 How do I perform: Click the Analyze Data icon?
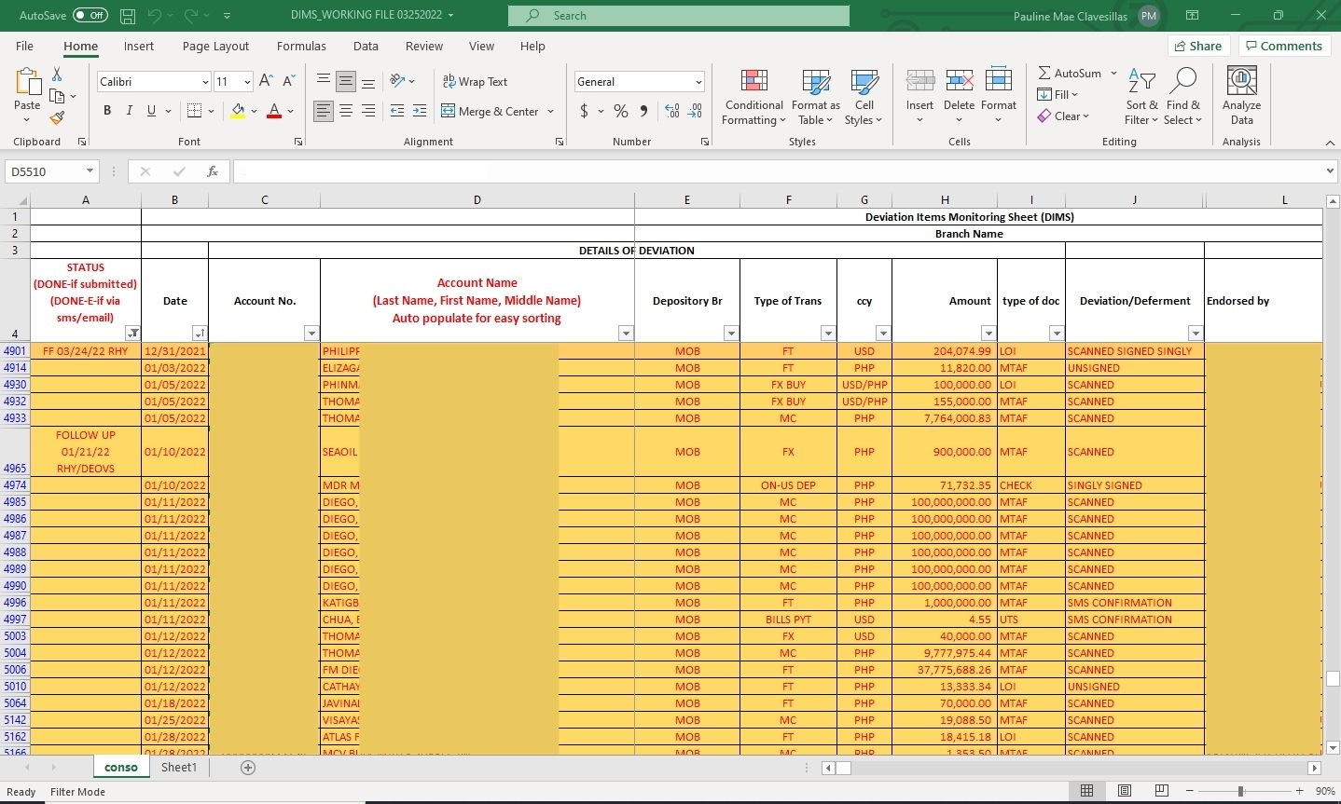point(1241,97)
